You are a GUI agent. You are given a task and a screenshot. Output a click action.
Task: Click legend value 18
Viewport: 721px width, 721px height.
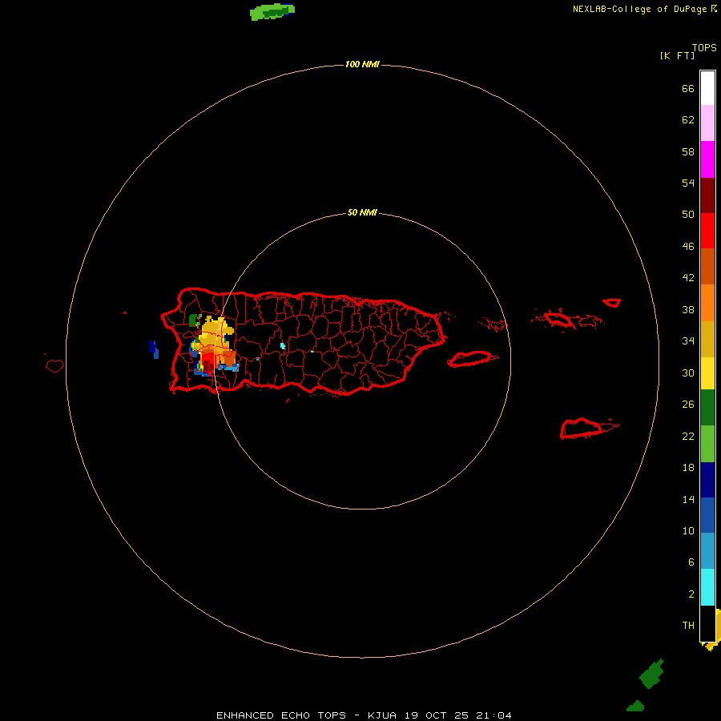pos(688,467)
